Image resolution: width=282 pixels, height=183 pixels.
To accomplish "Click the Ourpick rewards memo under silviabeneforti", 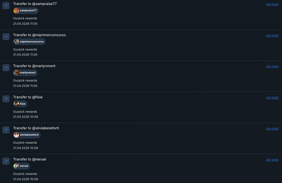I will (25, 143).
